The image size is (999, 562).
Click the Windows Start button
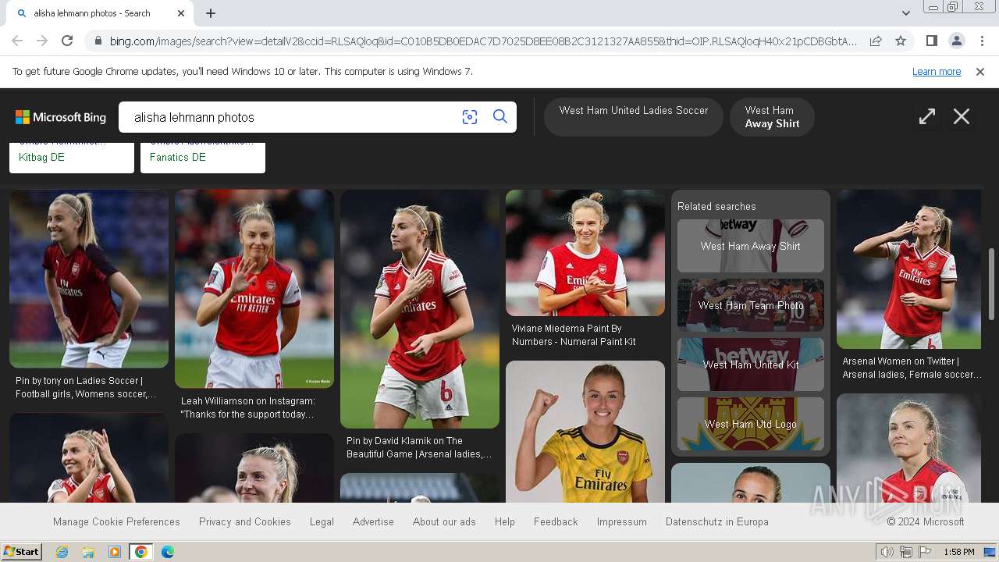(x=21, y=552)
